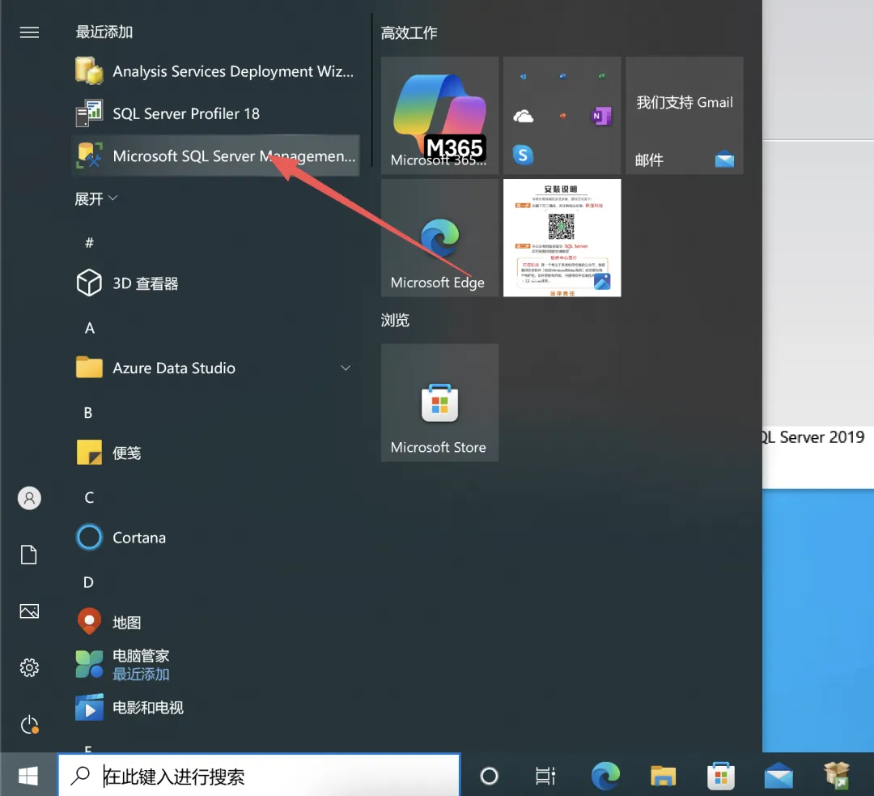Open the Microsoft Store tile

439,402
